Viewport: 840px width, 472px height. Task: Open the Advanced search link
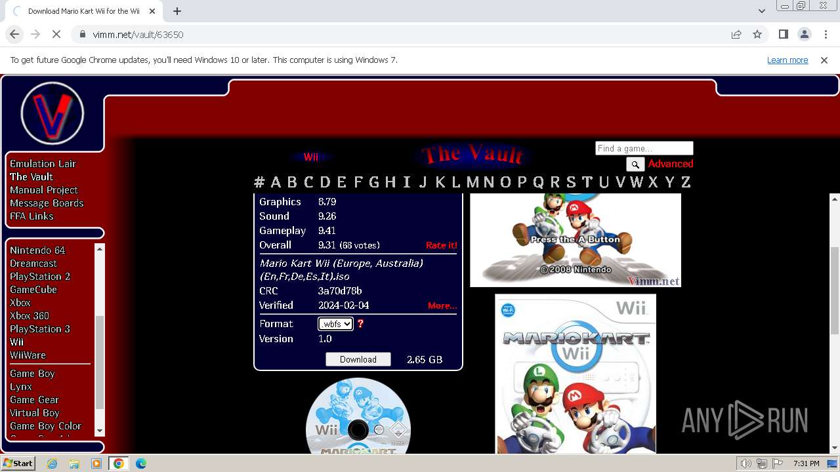point(671,164)
